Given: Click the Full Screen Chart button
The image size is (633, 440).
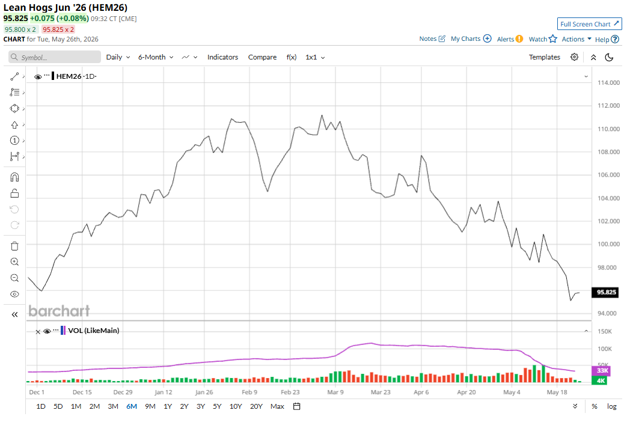Looking at the screenshot, I should coord(589,24).
